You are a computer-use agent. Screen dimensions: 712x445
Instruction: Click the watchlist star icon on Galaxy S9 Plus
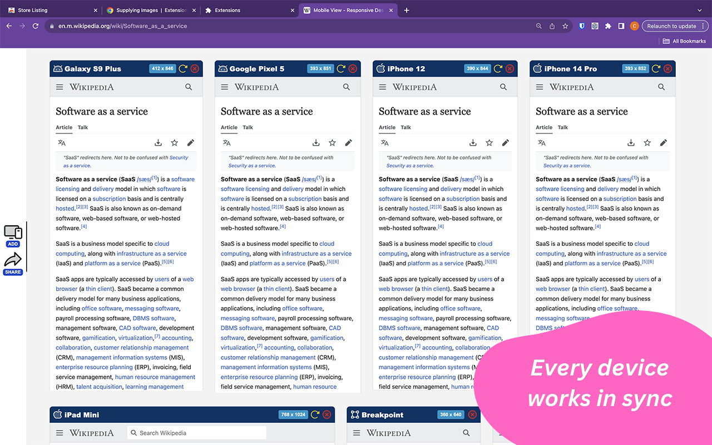click(175, 142)
